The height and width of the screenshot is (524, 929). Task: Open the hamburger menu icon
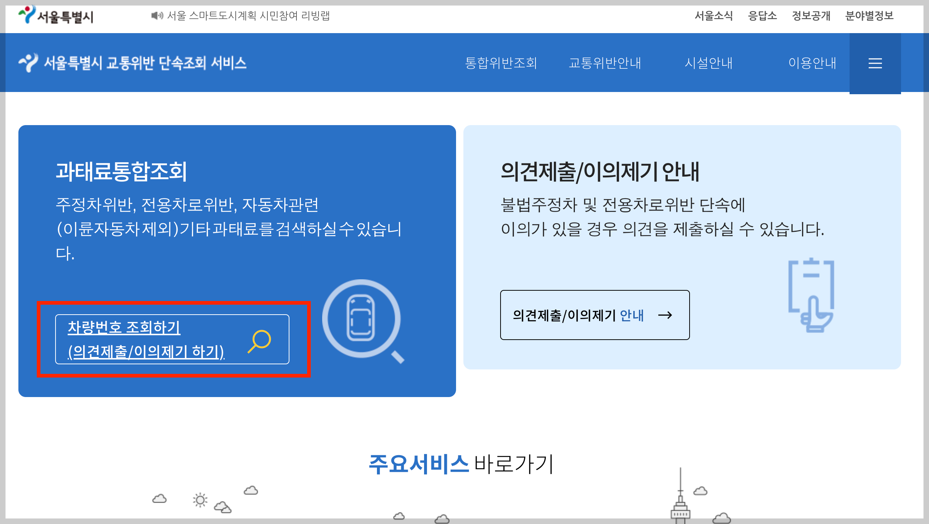point(875,63)
